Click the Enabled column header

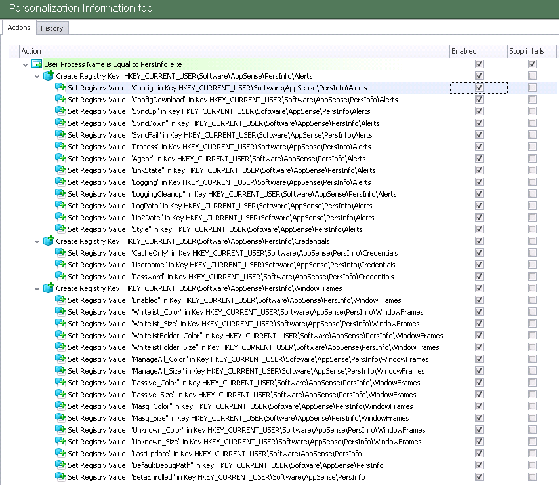[x=478, y=51]
